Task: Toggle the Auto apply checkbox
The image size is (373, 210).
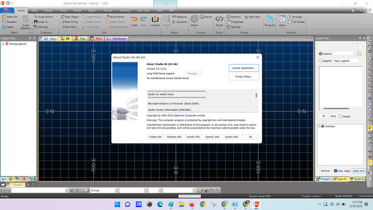Action: point(336,171)
